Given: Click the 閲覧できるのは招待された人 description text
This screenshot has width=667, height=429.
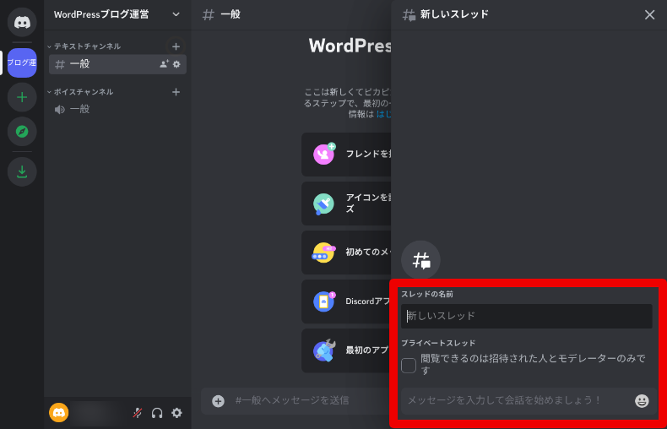Looking at the screenshot, I should [533, 364].
